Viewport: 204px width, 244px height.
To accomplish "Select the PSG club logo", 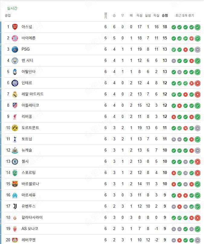I will pos(15,49).
